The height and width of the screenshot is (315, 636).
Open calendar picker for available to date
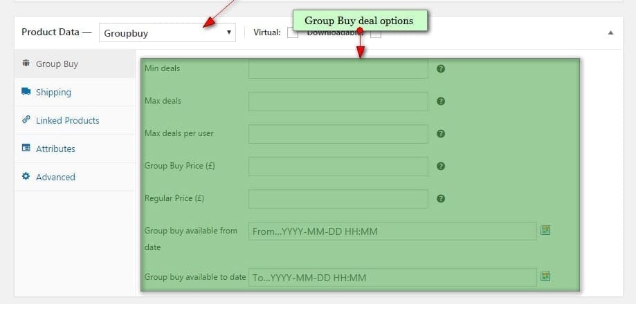point(545,276)
